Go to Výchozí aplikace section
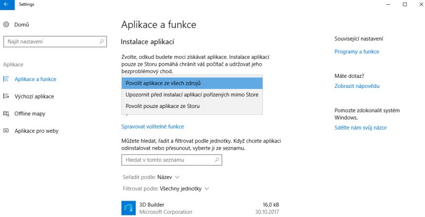 (34, 96)
